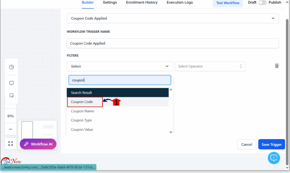The height and width of the screenshot is (173, 290).
Task: Click the 91% zoom level indicator
Action: pyautogui.click(x=10, y=116)
